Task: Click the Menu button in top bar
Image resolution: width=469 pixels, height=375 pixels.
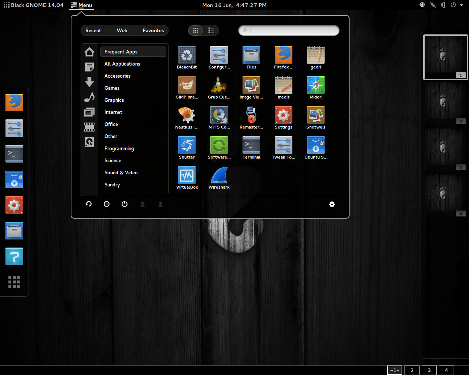Action: [x=81, y=5]
